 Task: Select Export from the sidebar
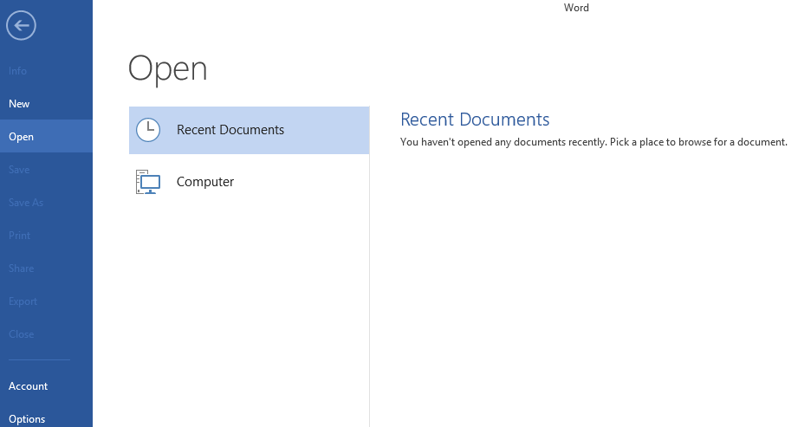[x=23, y=301]
